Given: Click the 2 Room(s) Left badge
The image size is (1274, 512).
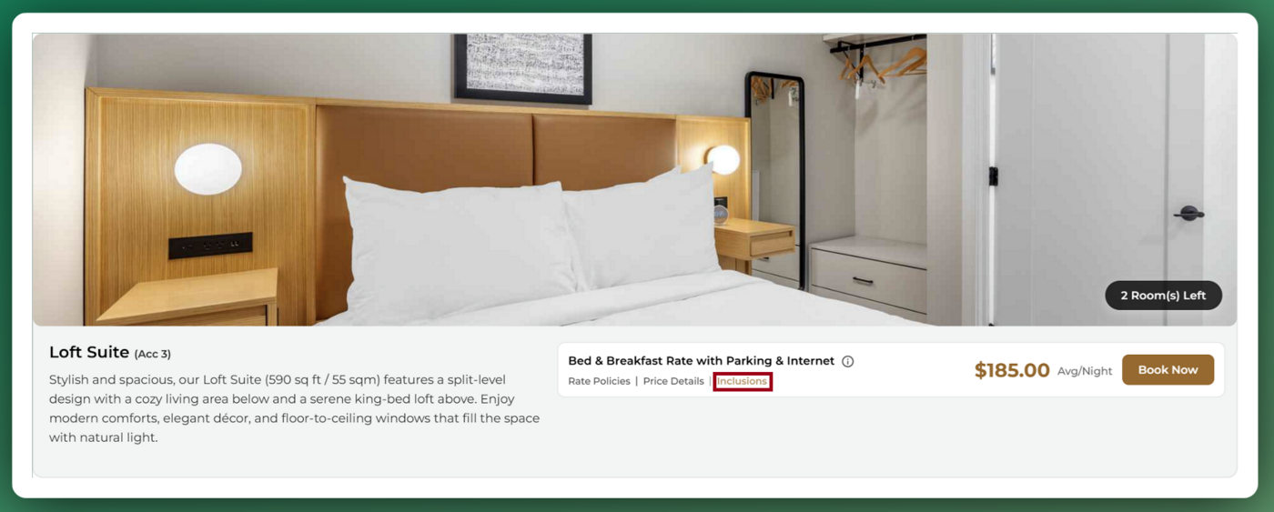Looking at the screenshot, I should [1163, 296].
